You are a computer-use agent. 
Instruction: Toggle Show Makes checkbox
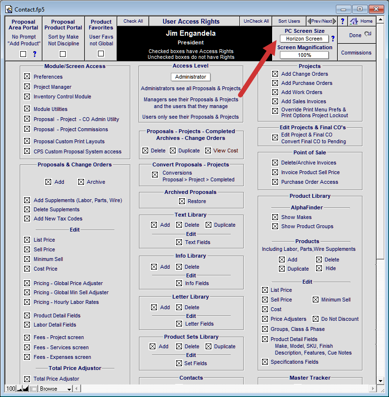(275, 217)
